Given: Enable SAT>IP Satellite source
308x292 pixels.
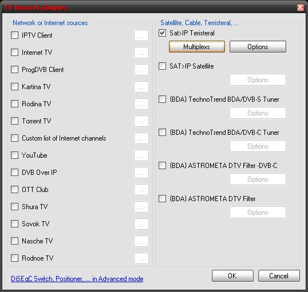Looking at the screenshot, I should point(162,66).
